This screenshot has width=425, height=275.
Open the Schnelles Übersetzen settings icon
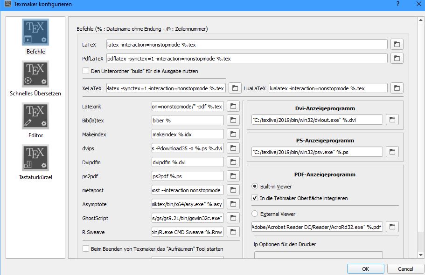pyautogui.click(x=35, y=74)
